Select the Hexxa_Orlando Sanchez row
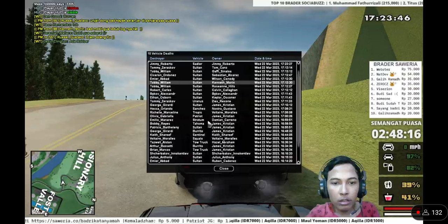The width and height of the screenshot is (448, 224). (x=222, y=108)
